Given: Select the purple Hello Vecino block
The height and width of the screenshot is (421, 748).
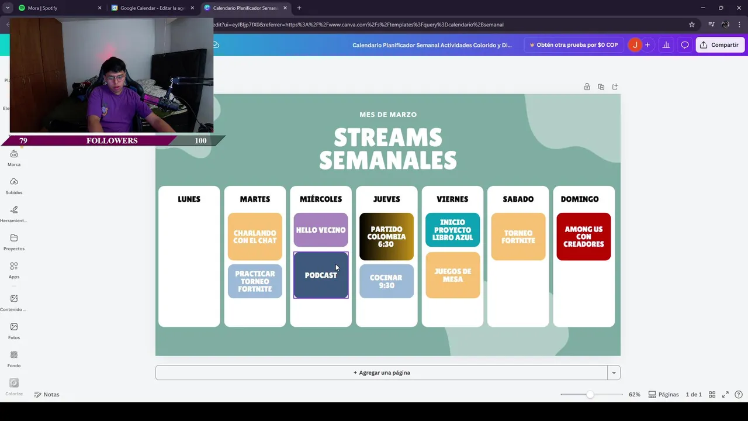Looking at the screenshot, I should pyautogui.click(x=321, y=230).
